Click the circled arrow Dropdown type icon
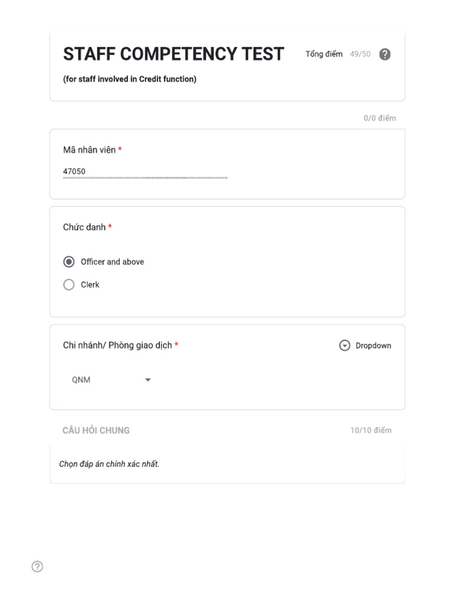Image resolution: width=453 pixels, height=604 pixels. (x=344, y=345)
